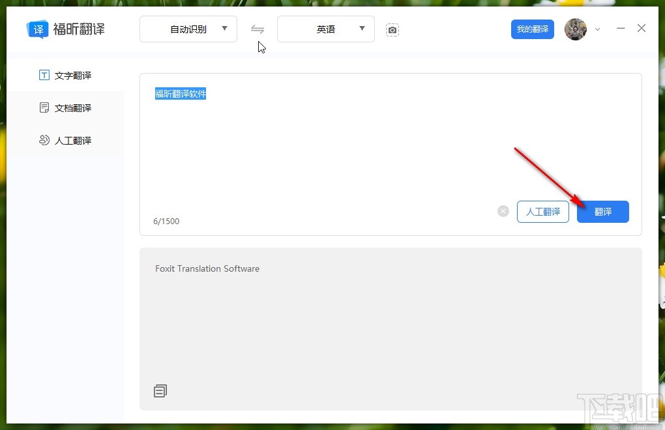Image resolution: width=665 pixels, height=430 pixels.
Task: Switch to 人工翻译 sidebar tab
Action: 65,140
